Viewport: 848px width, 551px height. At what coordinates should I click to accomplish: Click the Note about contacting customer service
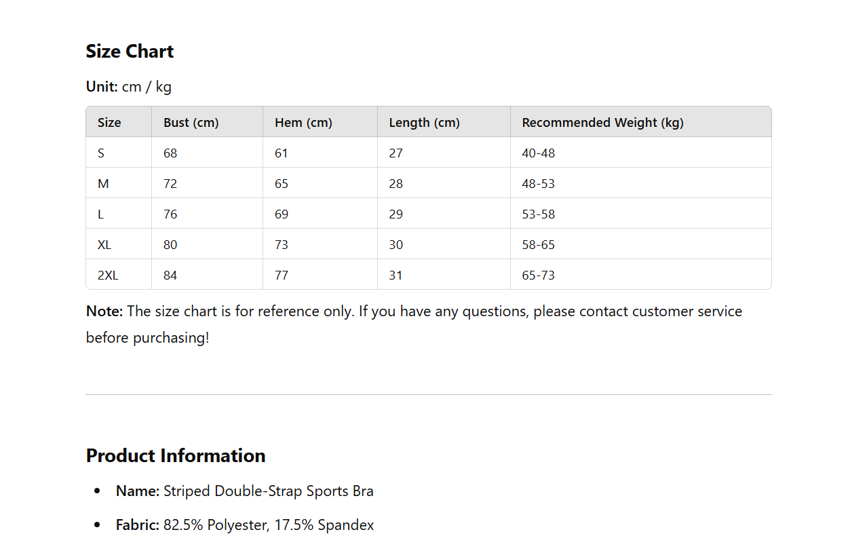414,324
